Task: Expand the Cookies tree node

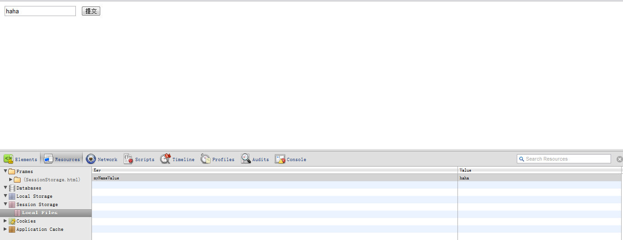Action: (6, 221)
